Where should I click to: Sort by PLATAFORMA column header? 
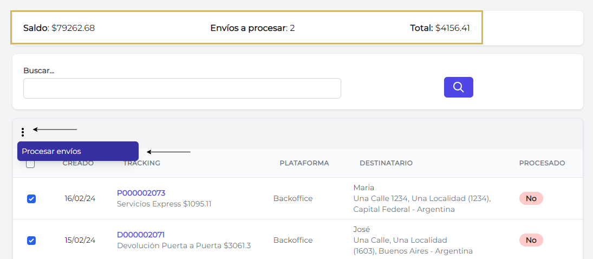click(x=304, y=163)
